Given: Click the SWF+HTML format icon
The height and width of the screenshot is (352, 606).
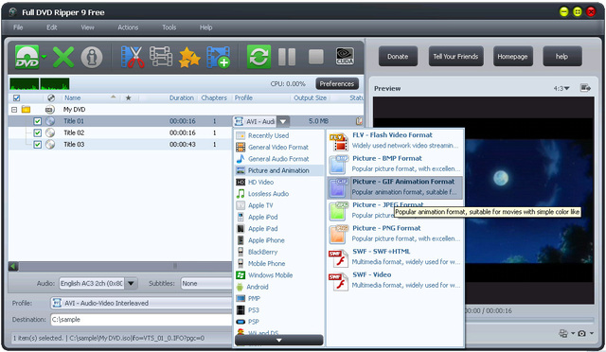Looking at the screenshot, I should point(339,258).
